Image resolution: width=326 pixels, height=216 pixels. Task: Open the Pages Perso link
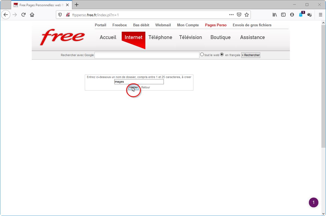pos(216,25)
